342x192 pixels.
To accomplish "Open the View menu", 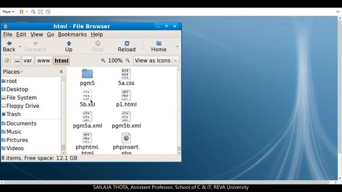I will [36, 34].
